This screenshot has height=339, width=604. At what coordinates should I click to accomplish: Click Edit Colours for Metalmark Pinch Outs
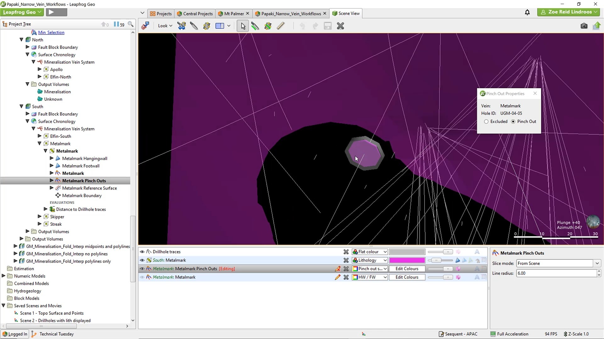[407, 269]
